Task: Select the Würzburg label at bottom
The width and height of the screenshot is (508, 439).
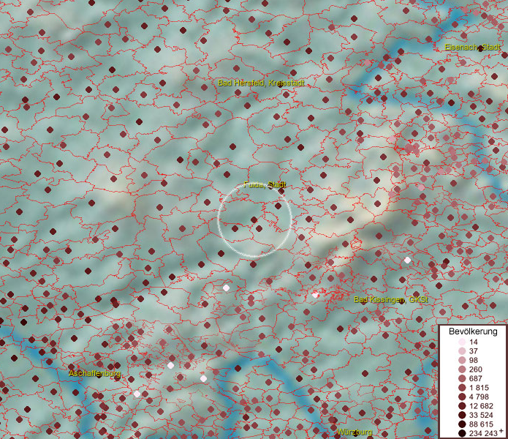Action: [x=355, y=432]
